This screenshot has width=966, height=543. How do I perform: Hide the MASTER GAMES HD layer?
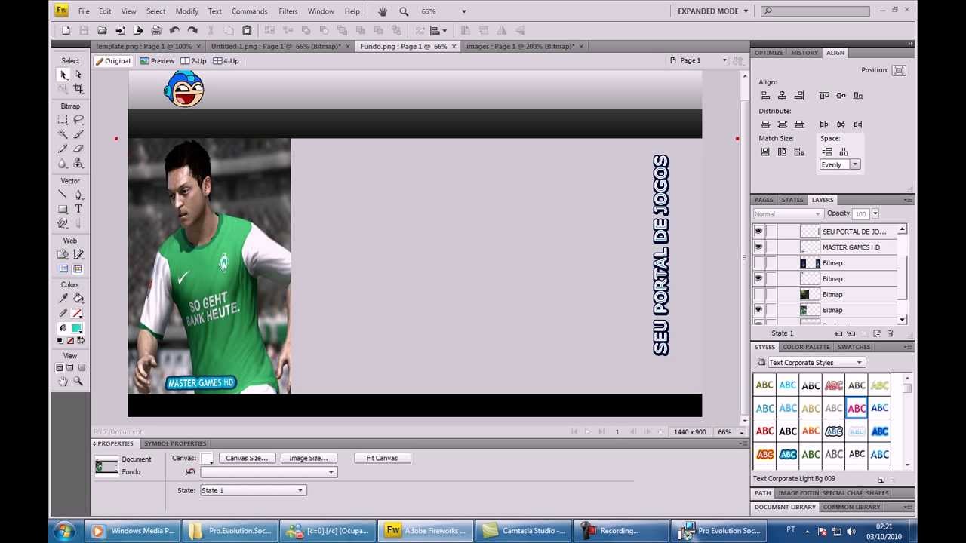758,247
